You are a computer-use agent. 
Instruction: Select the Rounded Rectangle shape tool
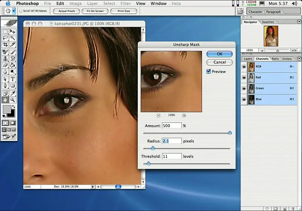[x=12, y=86]
